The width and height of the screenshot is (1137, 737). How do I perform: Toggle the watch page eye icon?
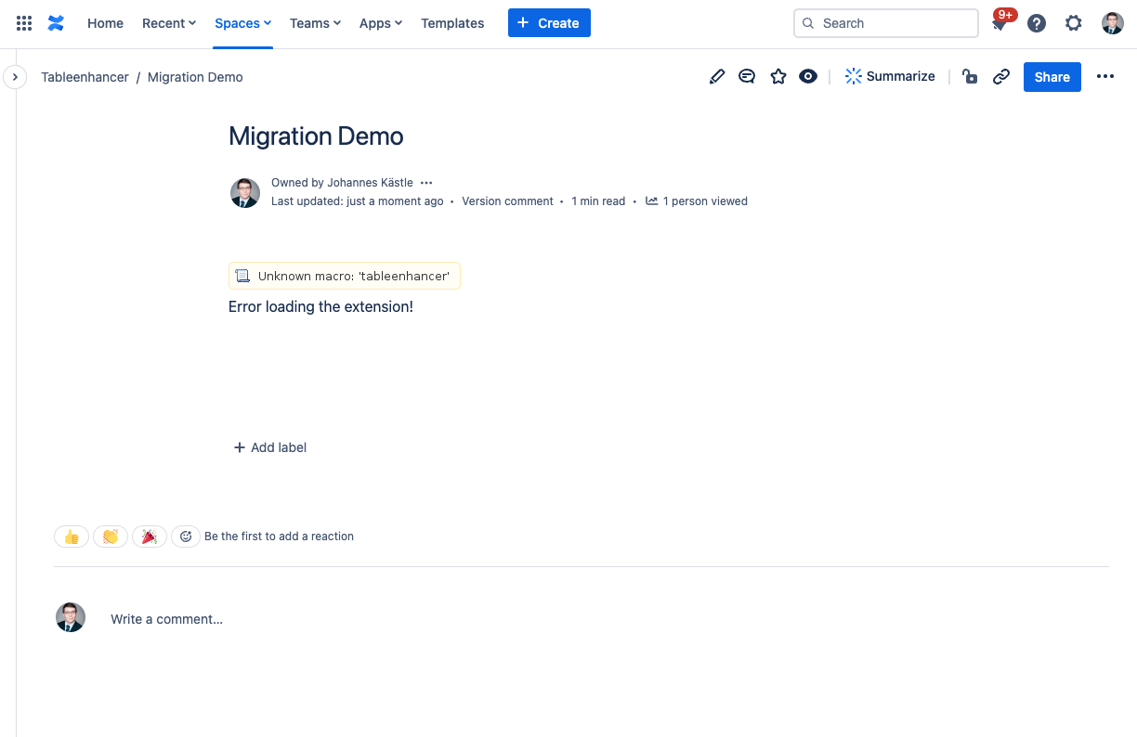point(808,77)
